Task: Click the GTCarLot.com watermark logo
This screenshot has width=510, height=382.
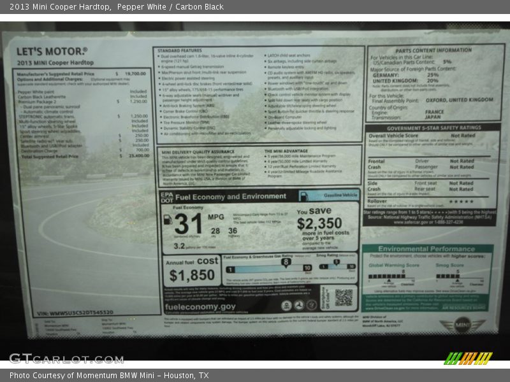Action: pos(66,358)
